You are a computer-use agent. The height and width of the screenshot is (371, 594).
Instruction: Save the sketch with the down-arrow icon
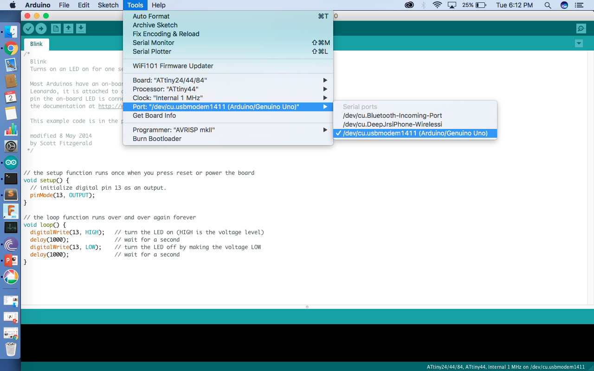click(x=81, y=29)
